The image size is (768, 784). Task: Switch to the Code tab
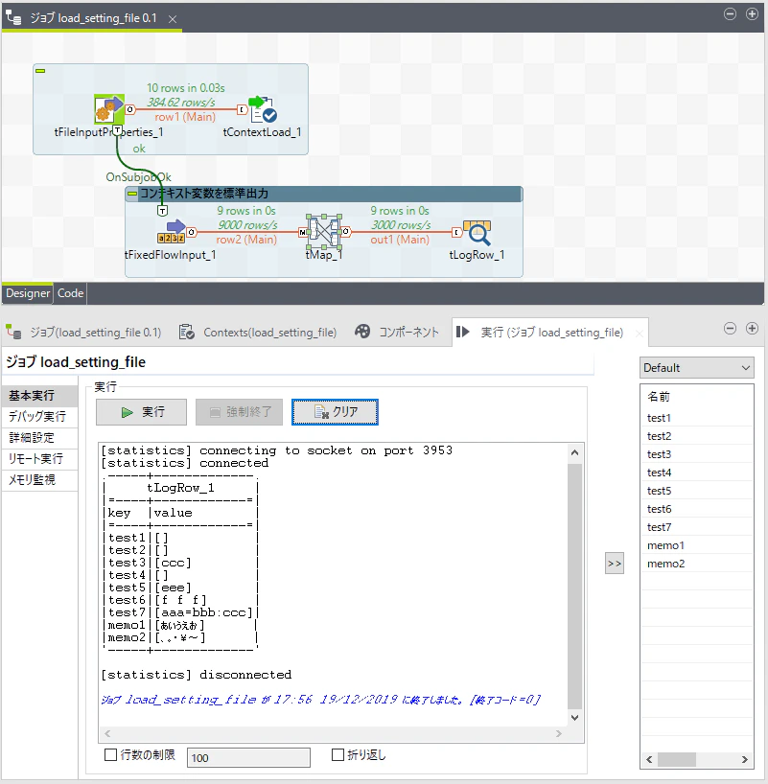click(x=70, y=293)
